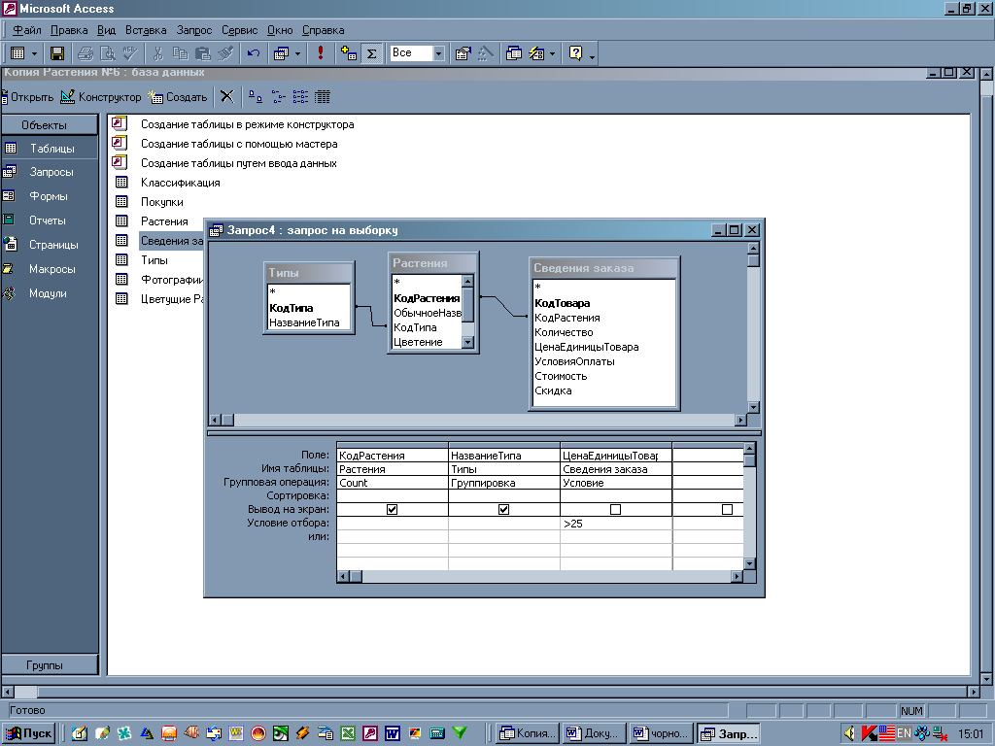This screenshot has height=746, width=995.
Task: Switch to Small Icons view
Action: coord(278,97)
